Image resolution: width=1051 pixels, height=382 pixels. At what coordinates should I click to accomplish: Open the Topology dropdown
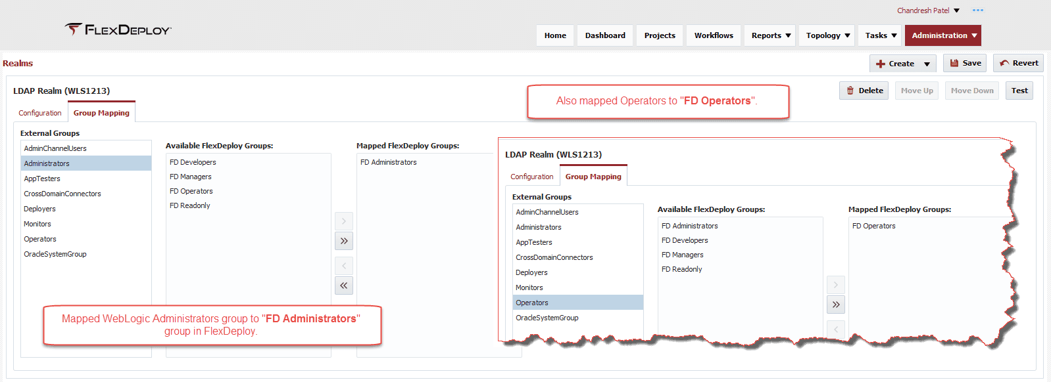827,35
